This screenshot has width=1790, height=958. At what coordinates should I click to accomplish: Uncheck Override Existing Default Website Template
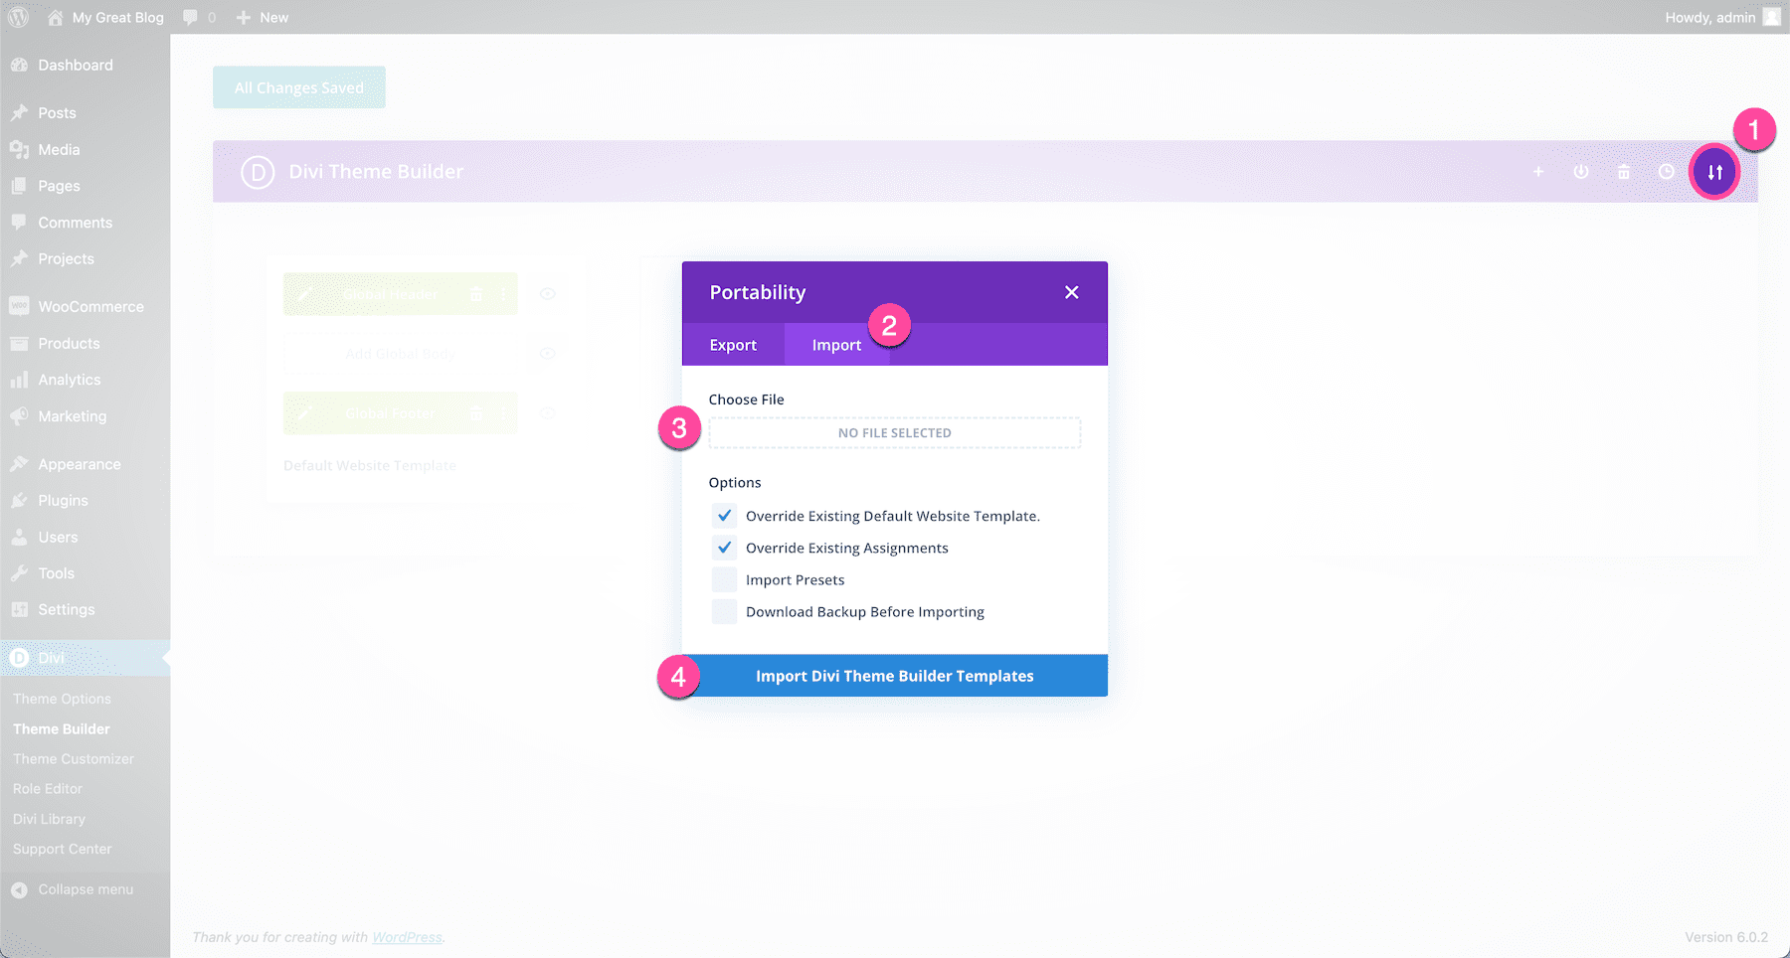tap(724, 516)
